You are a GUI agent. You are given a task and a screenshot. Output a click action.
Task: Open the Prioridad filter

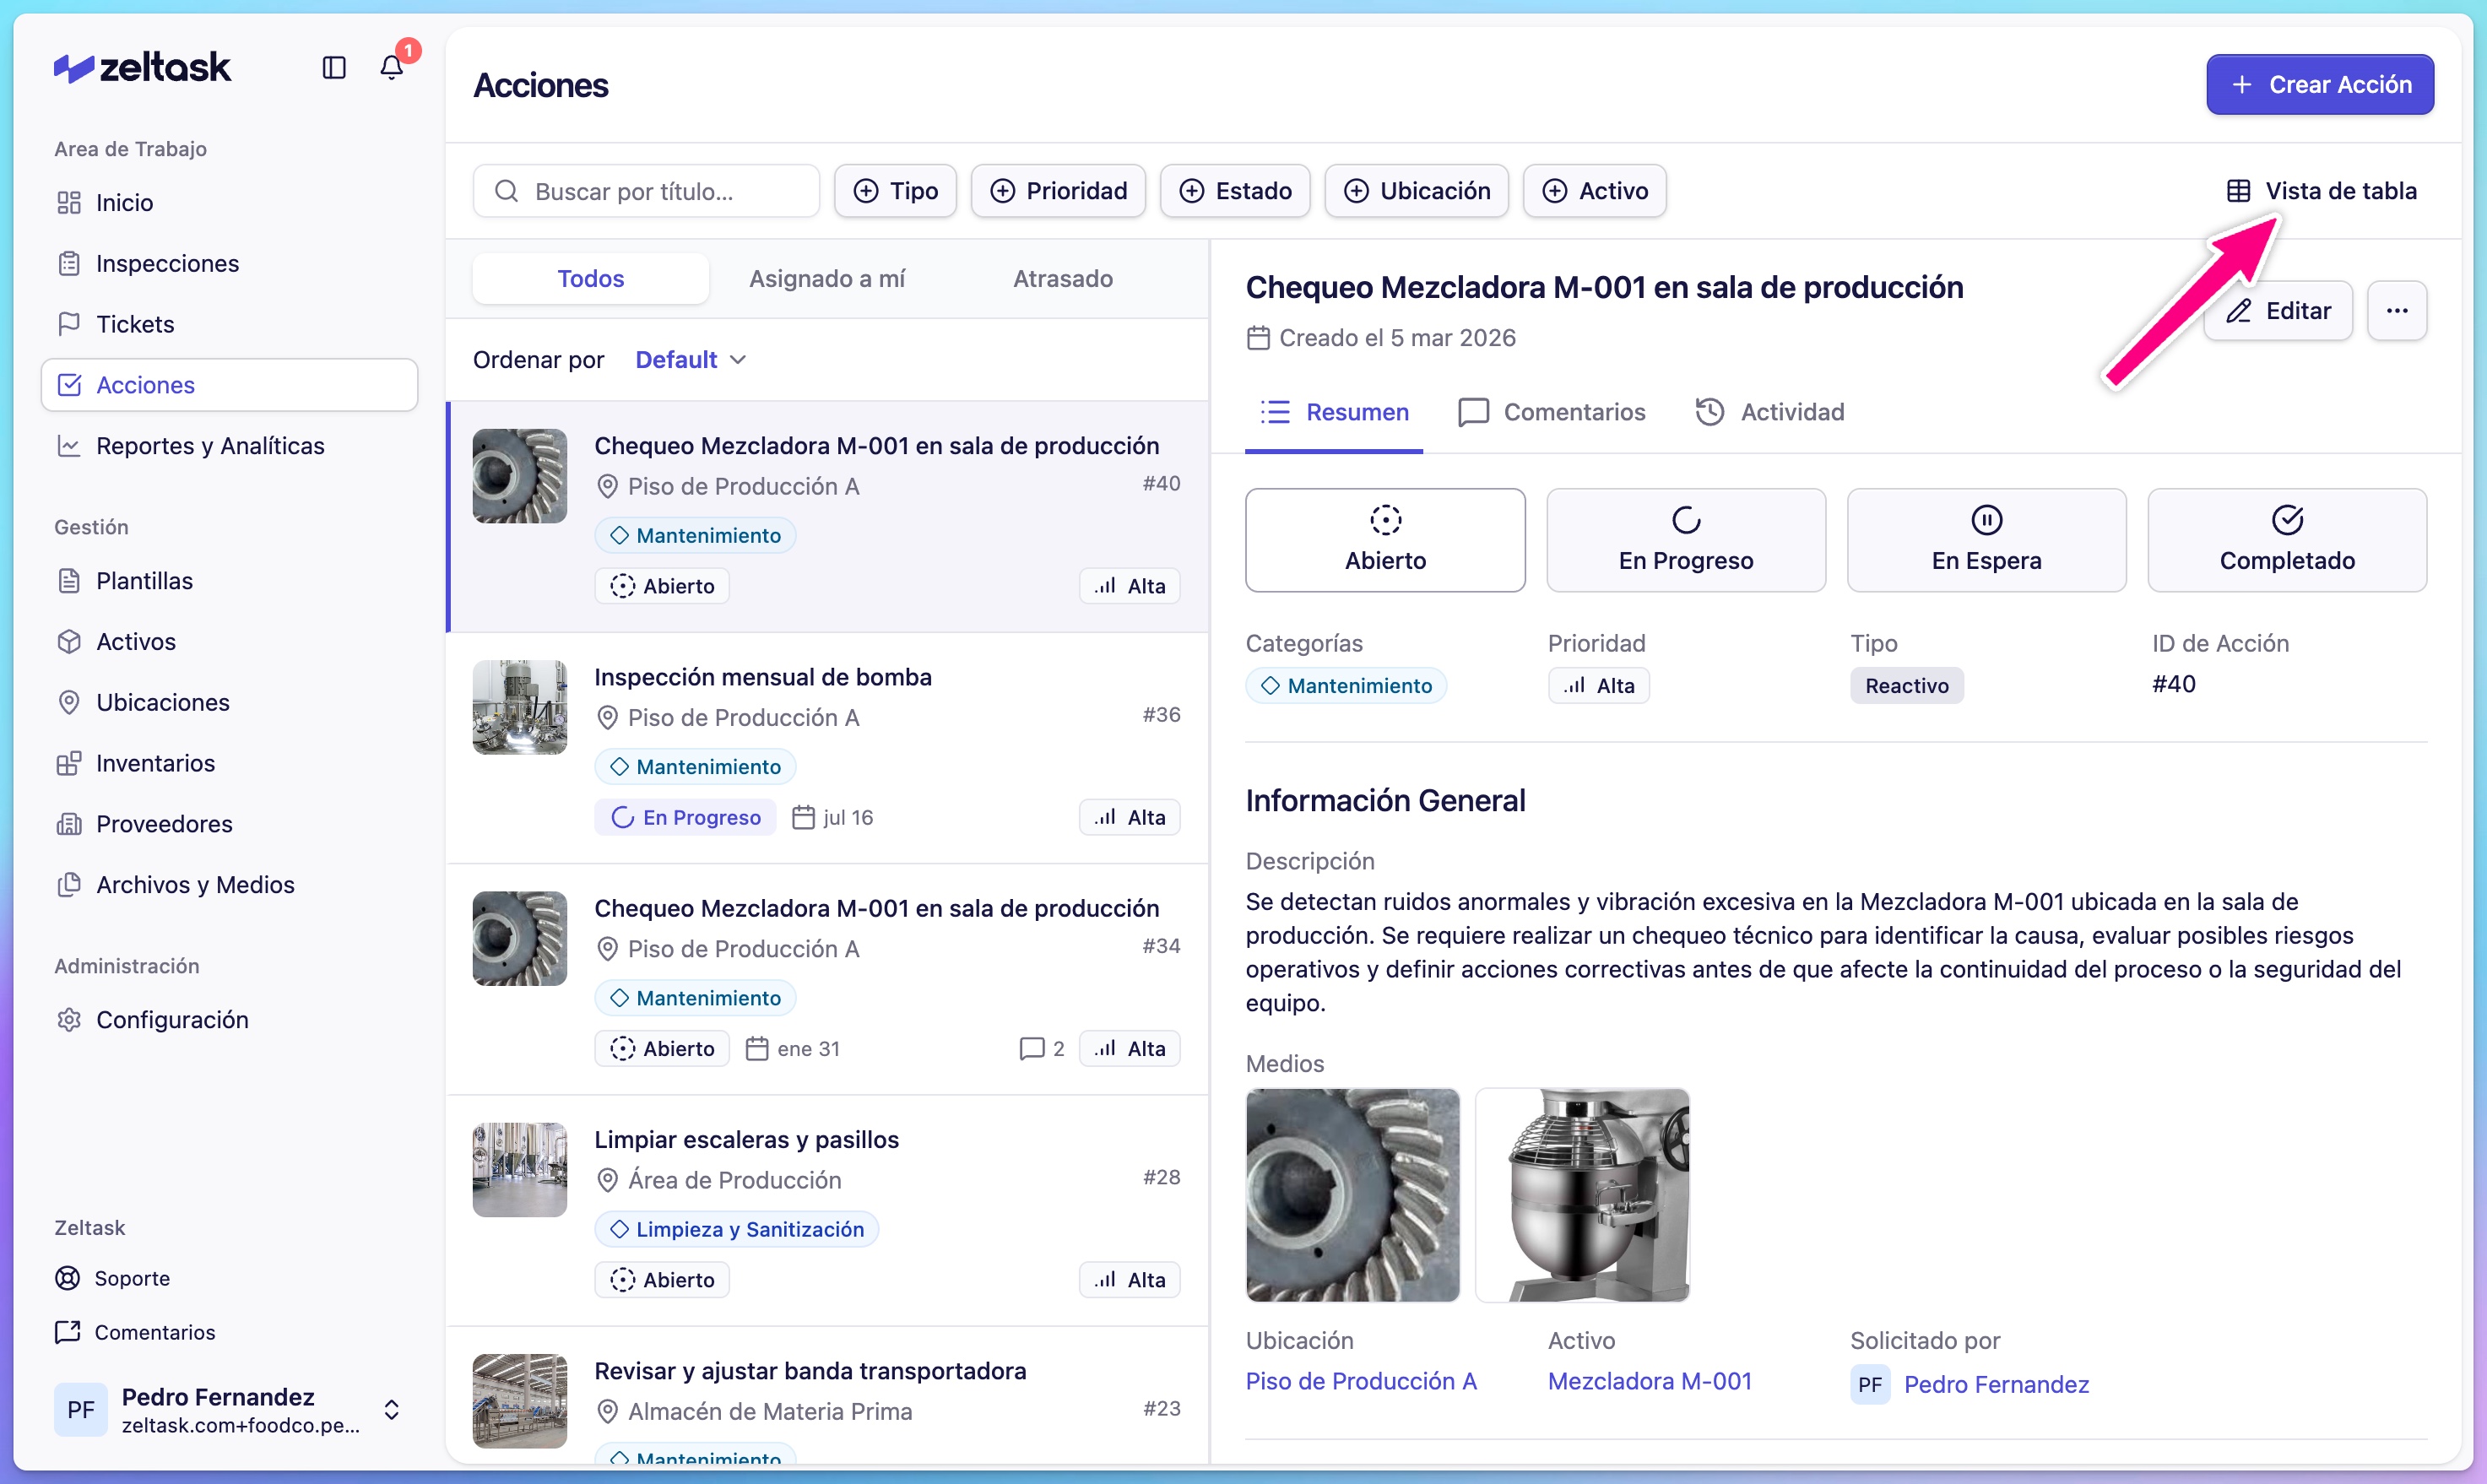[x=1058, y=191]
